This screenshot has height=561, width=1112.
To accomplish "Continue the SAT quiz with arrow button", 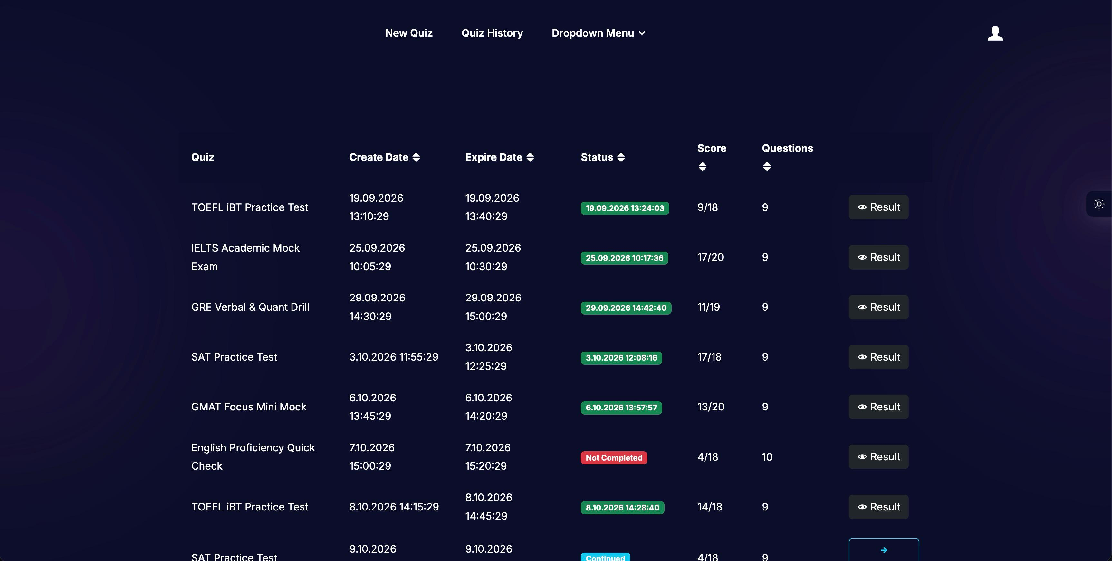I will tap(884, 550).
